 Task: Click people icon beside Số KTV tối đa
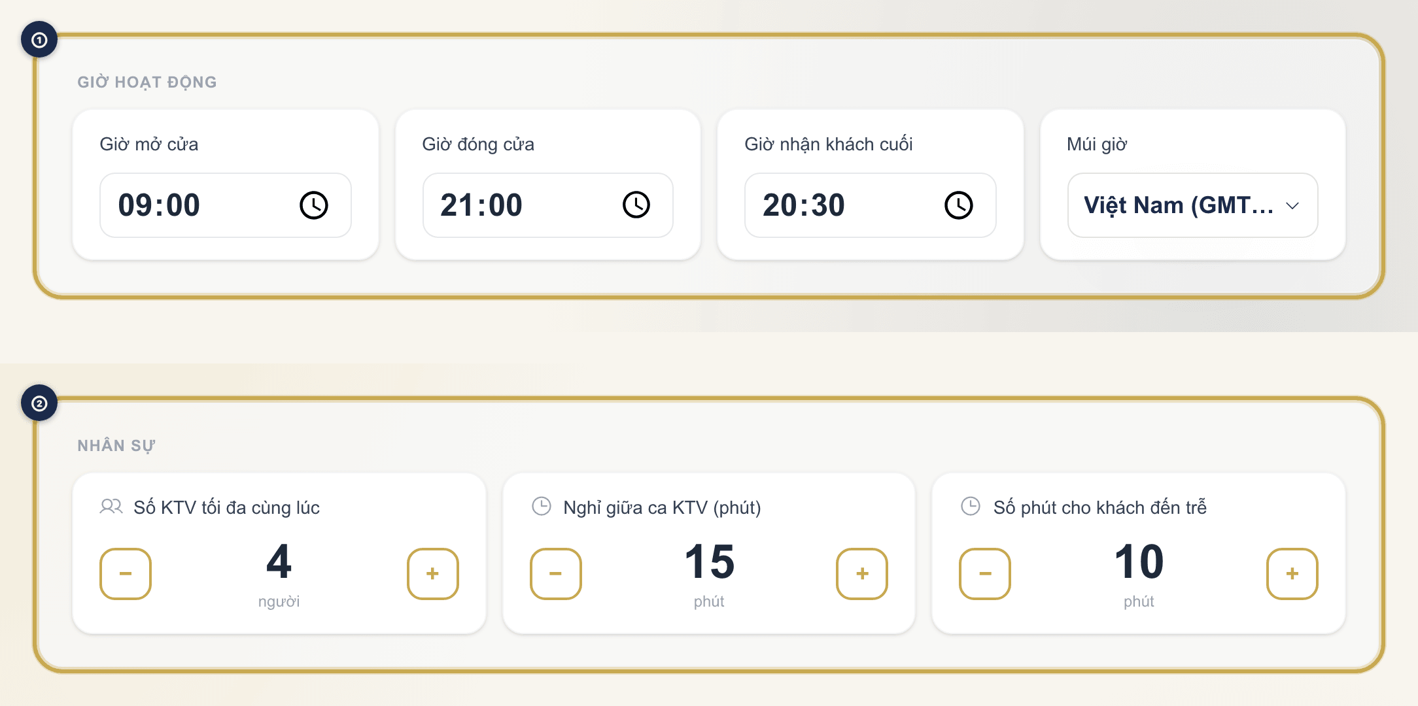point(111,507)
